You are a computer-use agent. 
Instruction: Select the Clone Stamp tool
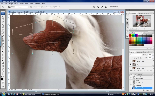[3, 39]
